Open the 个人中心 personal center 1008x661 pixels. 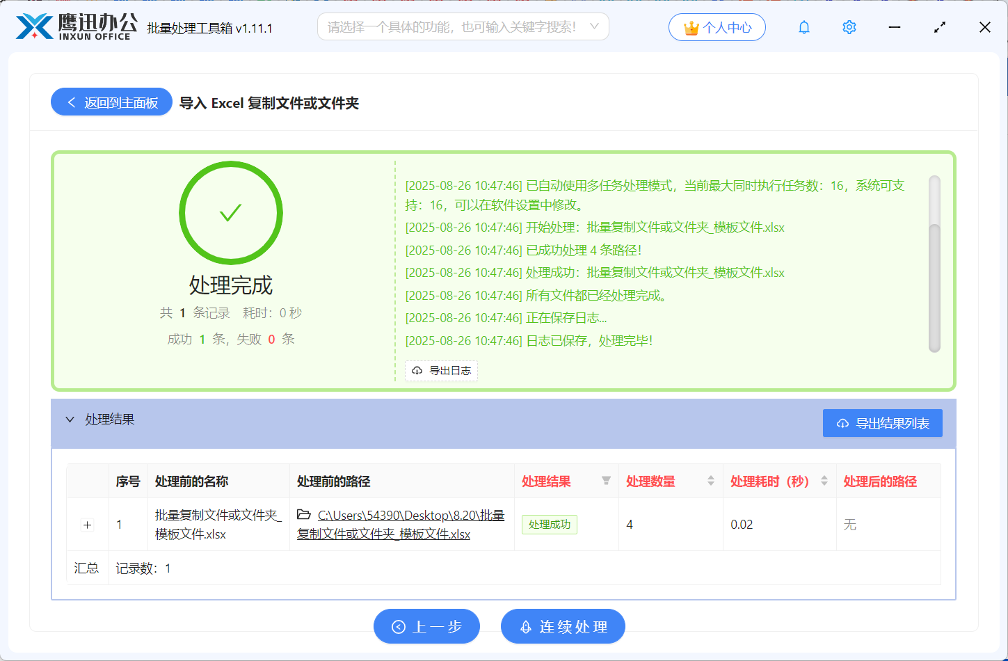717,27
